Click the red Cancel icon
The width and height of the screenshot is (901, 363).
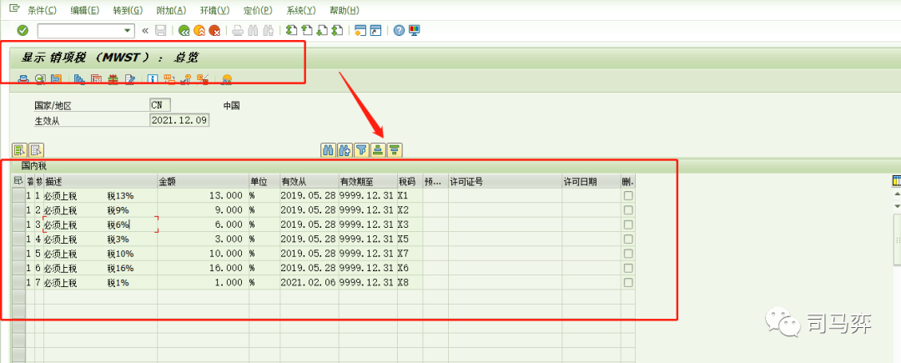[x=214, y=30]
